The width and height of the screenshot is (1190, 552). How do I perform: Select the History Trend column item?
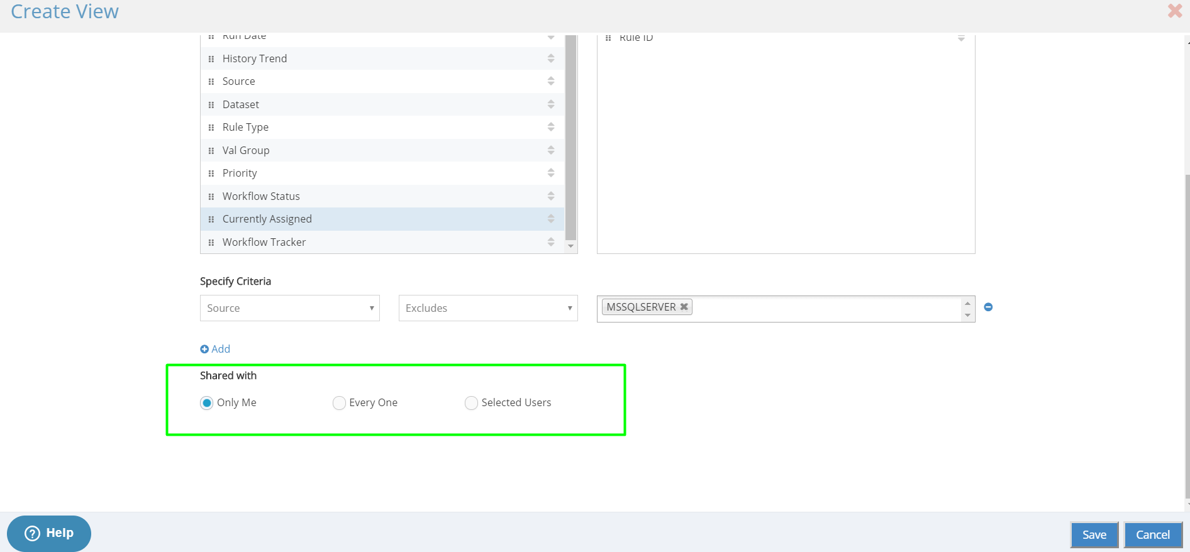(x=382, y=58)
